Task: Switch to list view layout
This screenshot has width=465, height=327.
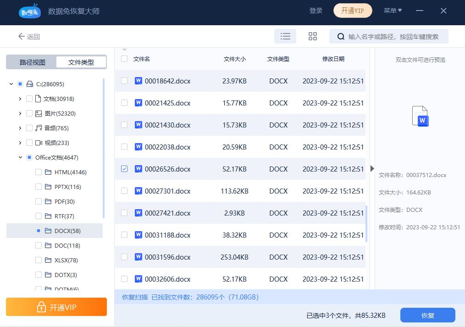Action: click(285, 36)
